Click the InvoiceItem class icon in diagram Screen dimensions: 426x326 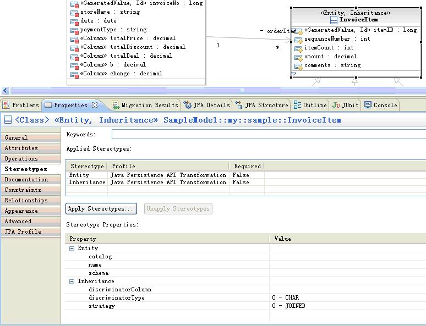[334, 20]
